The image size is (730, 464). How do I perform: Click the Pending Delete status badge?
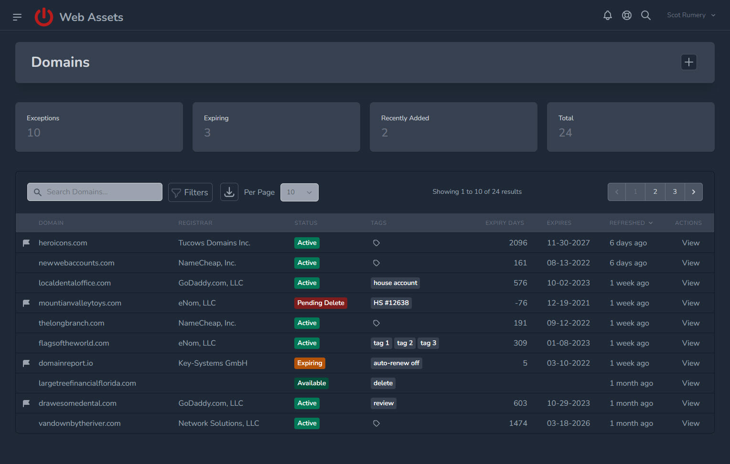click(x=321, y=303)
